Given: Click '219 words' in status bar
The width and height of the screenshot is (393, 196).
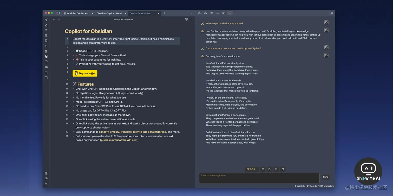Looking at the screenshot, I should coord(312,186).
